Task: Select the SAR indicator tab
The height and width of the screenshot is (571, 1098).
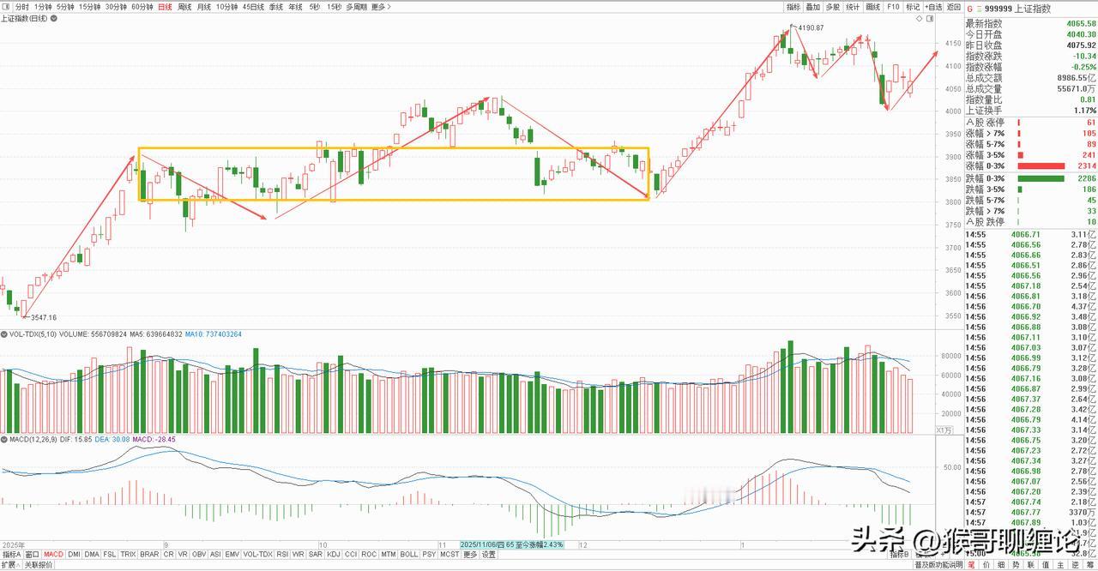Action: pos(315,555)
